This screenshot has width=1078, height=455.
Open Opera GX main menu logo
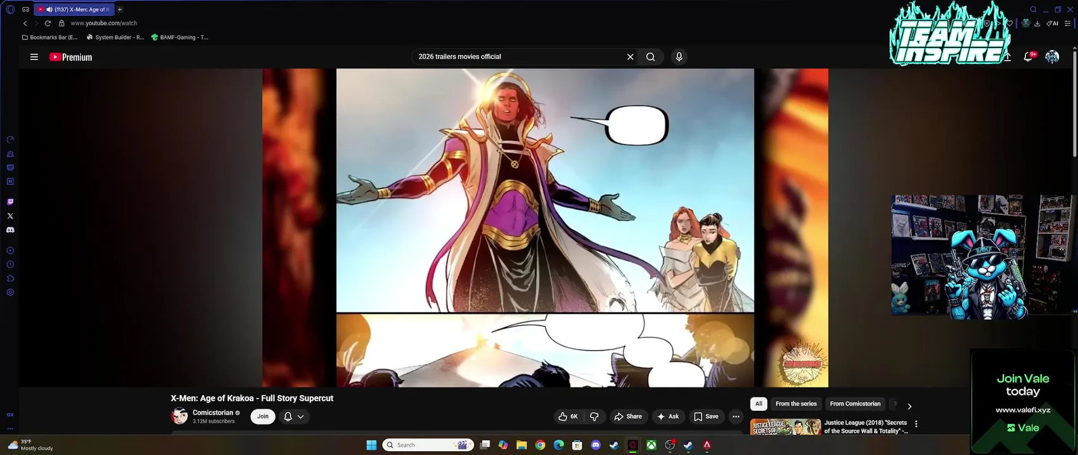(10, 9)
